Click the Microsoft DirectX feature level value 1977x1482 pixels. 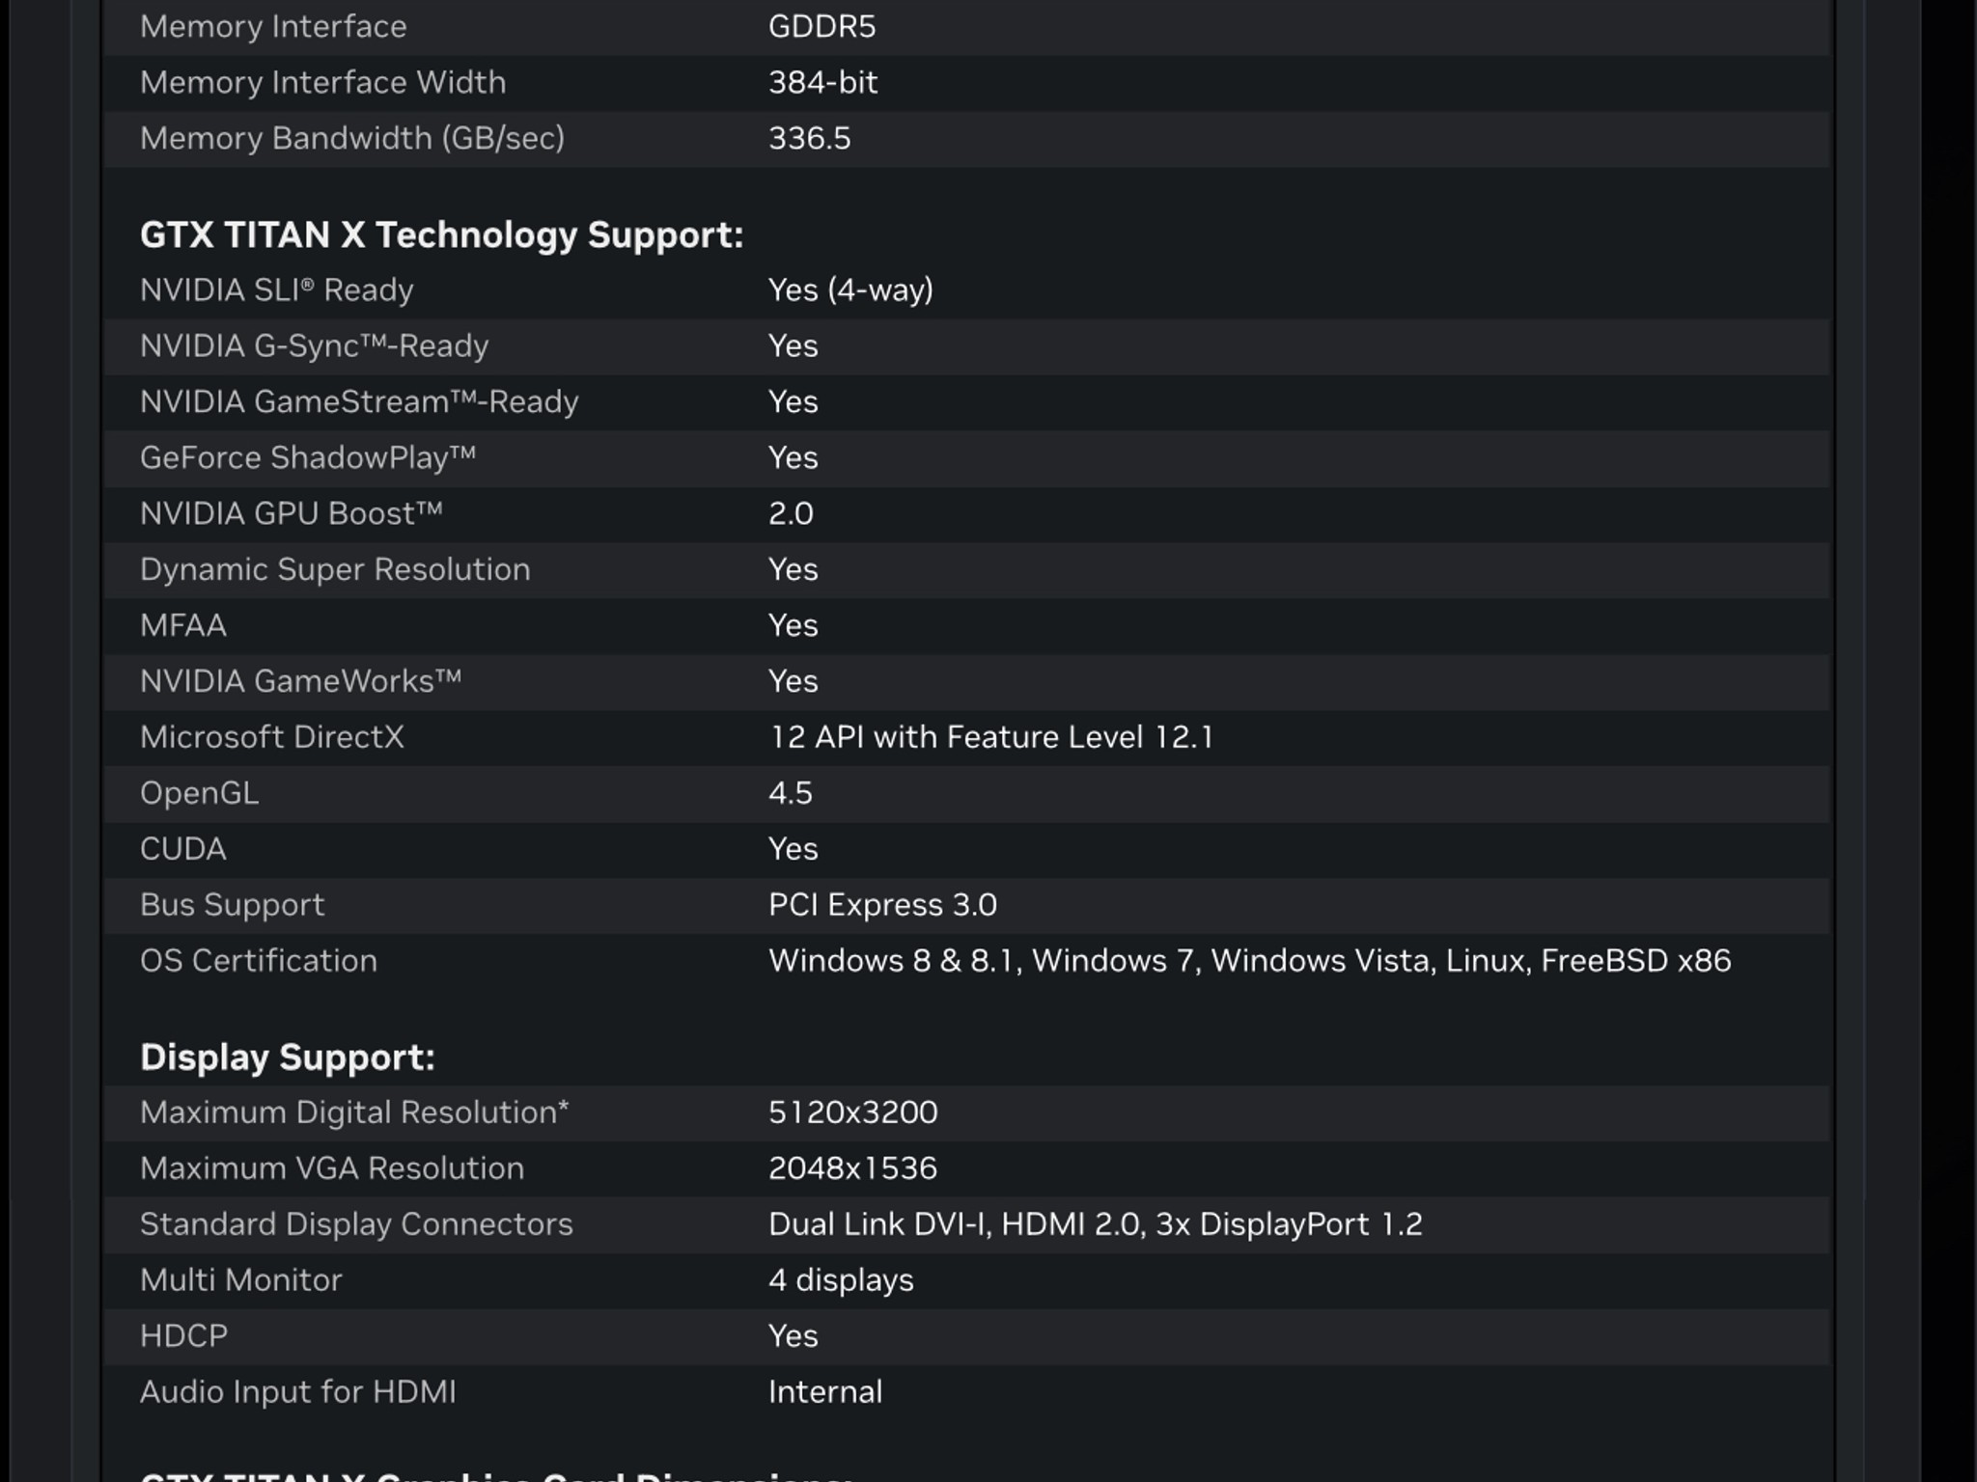990,738
